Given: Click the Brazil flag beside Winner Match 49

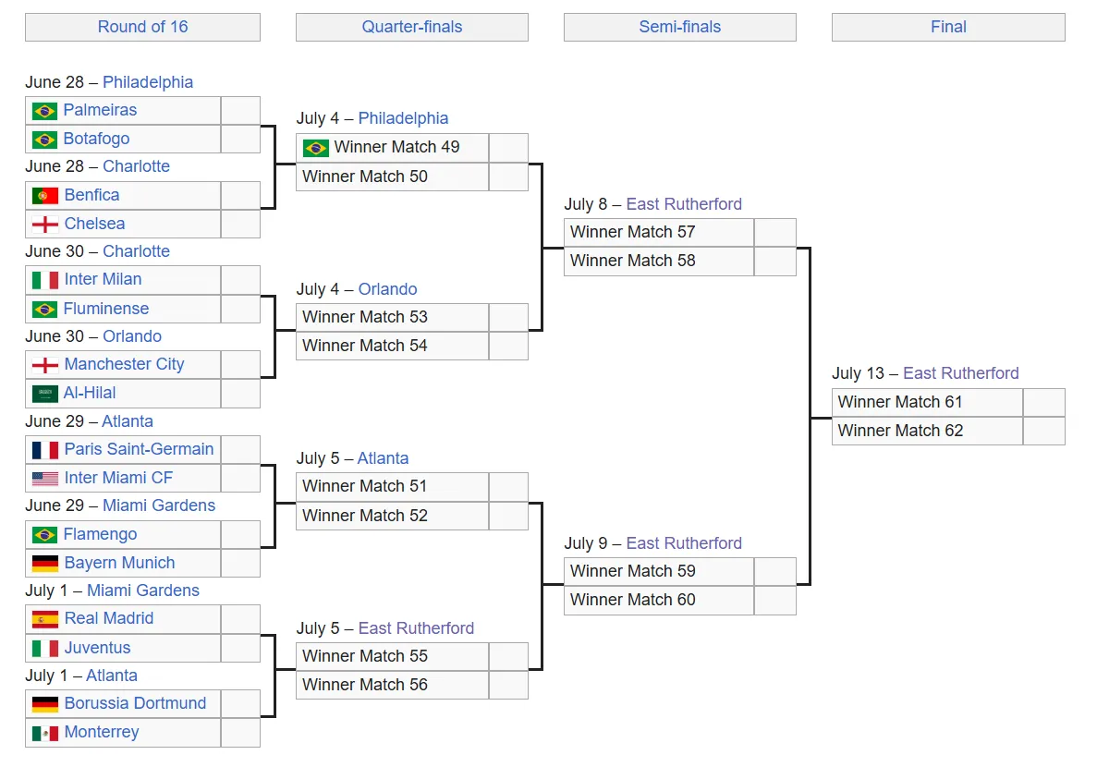Looking at the screenshot, I should click(x=315, y=148).
